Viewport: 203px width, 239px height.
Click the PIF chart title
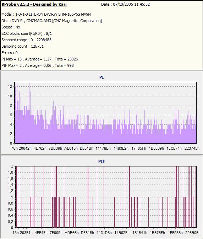101,161
